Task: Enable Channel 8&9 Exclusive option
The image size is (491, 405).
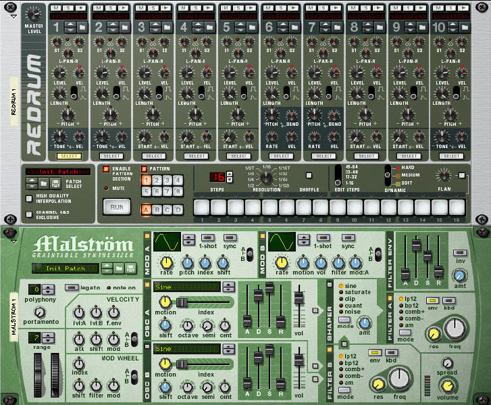Action: pos(29,214)
